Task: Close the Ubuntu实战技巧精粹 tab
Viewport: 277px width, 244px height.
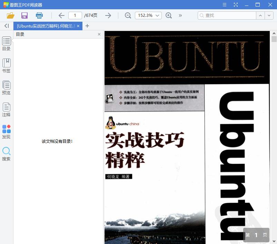Action: (78, 26)
